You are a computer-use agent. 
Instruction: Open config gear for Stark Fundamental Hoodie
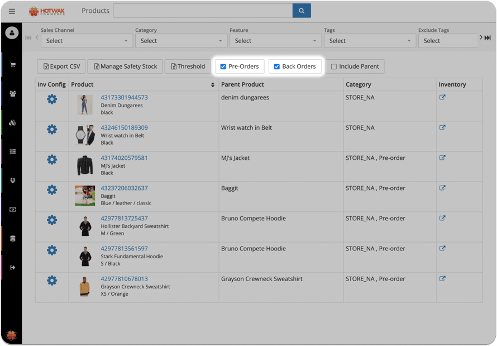52,250
